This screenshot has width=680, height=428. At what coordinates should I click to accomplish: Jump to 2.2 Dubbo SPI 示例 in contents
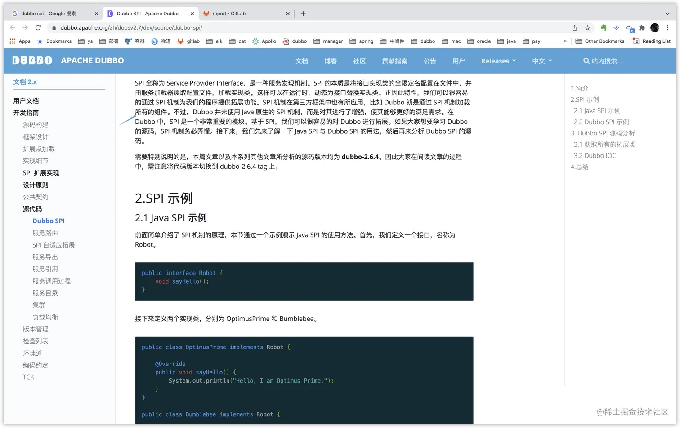click(x=601, y=122)
